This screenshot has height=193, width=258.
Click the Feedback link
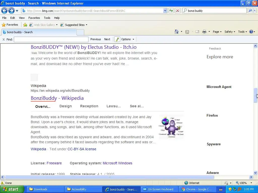pyautogui.click(x=215, y=49)
